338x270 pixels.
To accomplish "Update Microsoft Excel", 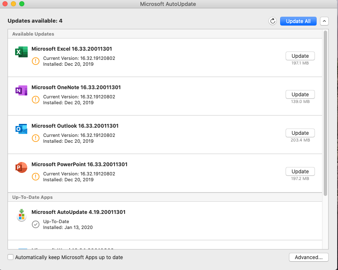I will 300,56.
